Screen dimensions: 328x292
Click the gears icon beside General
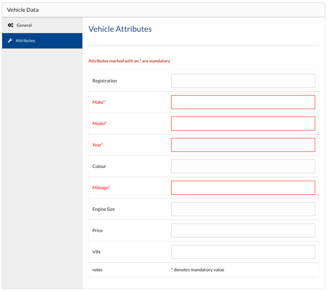click(x=10, y=25)
